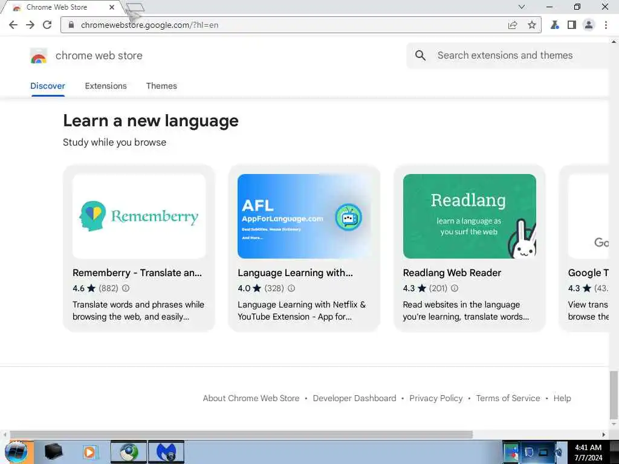The image size is (619, 464).
Task: Open the Terms of Service link
Action: (x=508, y=398)
